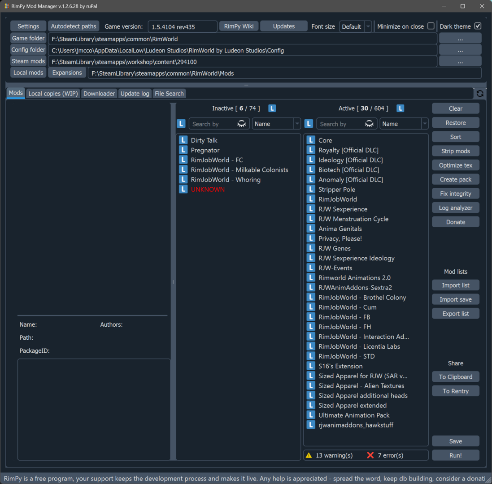Open the inactive list Name sort dropdown
The image size is (492, 484).
click(x=276, y=124)
